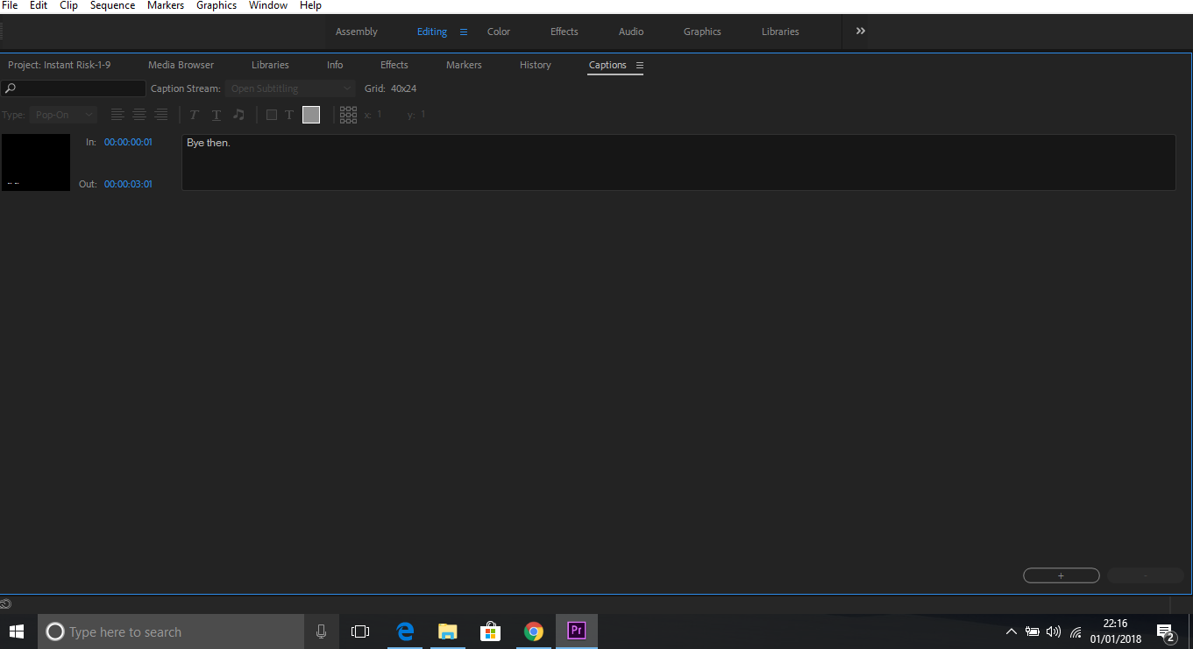The height and width of the screenshot is (649, 1193).
Task: Show hidden system tray icons
Action: click(1011, 631)
